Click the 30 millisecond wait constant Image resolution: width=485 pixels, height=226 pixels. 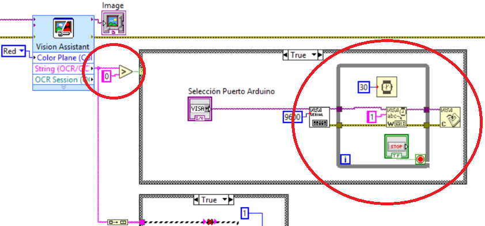coord(364,87)
